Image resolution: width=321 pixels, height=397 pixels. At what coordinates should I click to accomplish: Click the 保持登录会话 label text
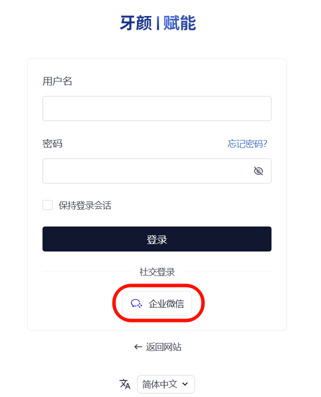pyautogui.click(x=85, y=205)
